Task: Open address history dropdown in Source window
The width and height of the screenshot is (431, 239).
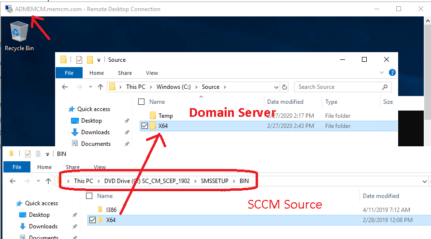Action: tap(276, 87)
